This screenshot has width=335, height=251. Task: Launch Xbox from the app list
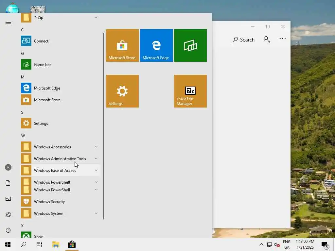point(60,235)
